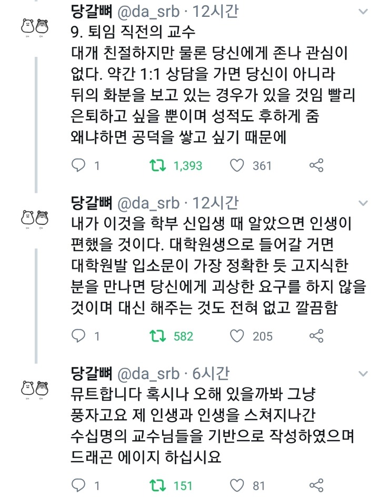This screenshot has height=497, width=379.
Task: Open the more menu on the 6시간 tweet
Action: tap(363, 373)
